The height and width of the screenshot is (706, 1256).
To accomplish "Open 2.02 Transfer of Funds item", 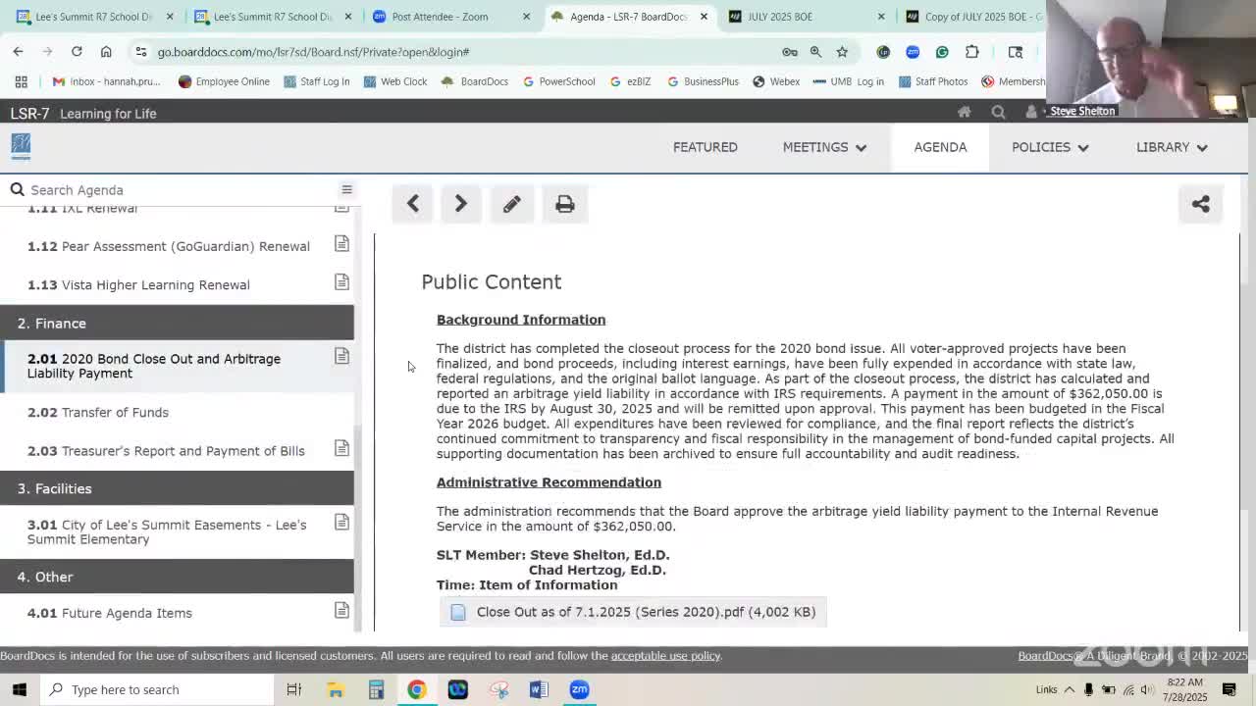I will coord(98,412).
